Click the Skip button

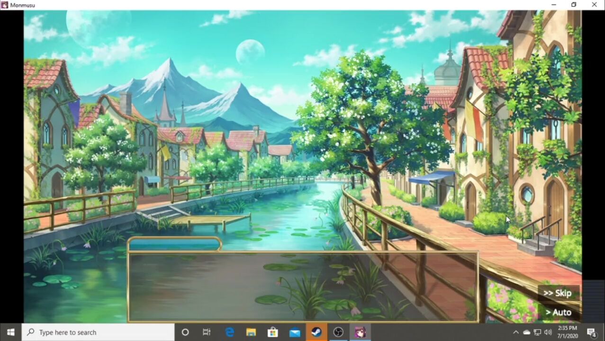(x=557, y=293)
